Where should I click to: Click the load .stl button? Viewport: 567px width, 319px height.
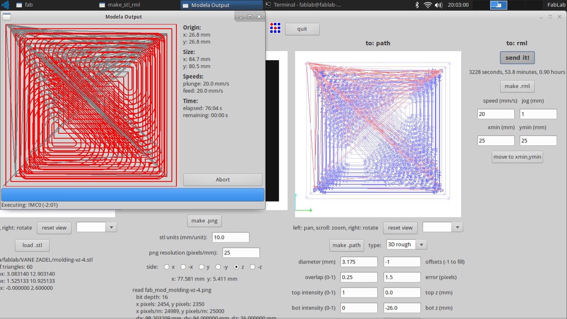pyautogui.click(x=32, y=245)
